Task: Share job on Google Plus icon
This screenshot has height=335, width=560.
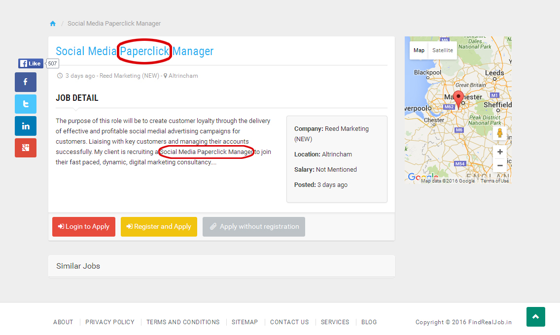Action: pyautogui.click(x=26, y=148)
